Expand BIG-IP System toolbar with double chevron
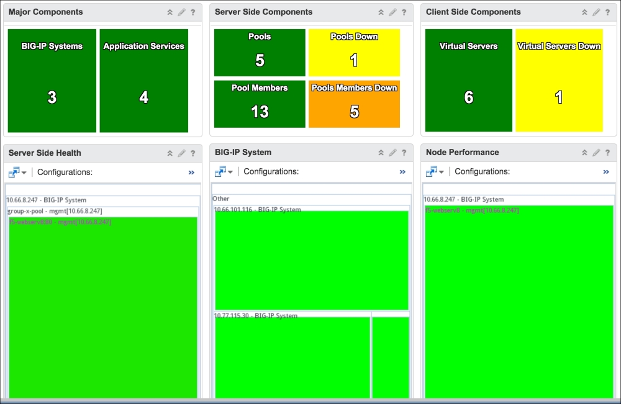Viewport: 621px width, 404px height. [x=403, y=172]
